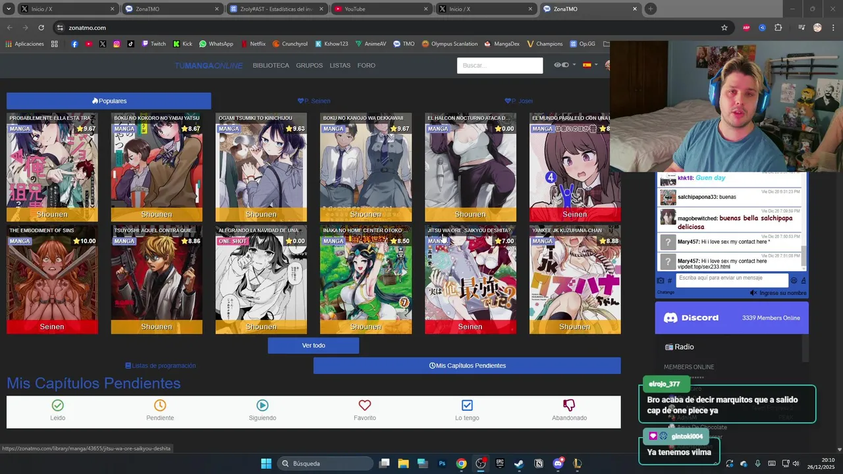Viewport: 843px width, 474px height.
Task: Click the Favorito heart icon
Action: coord(365,406)
